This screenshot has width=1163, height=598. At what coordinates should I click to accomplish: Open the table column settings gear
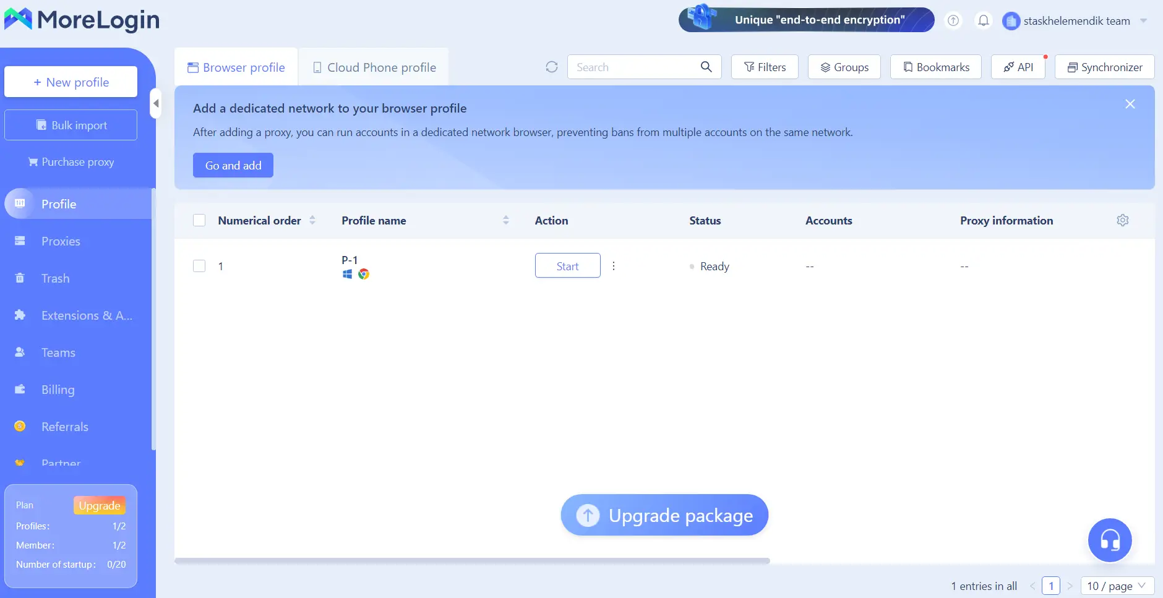(x=1123, y=220)
